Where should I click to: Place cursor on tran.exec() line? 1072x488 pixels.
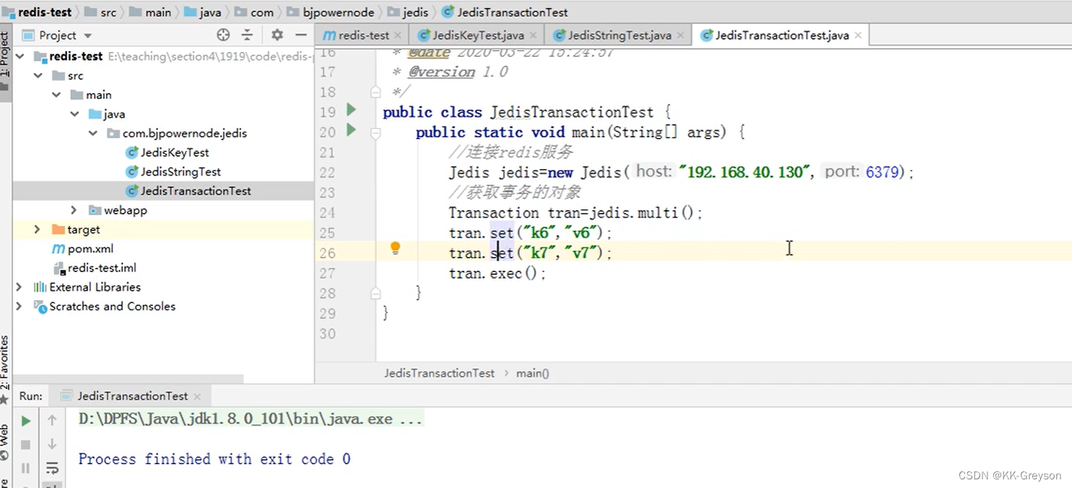click(x=497, y=274)
